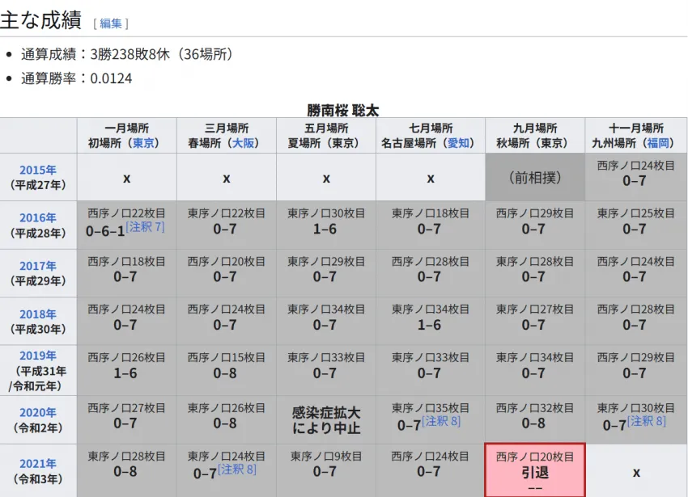688x497 pixels.
Task: Click the 西序ノ口15枚目 rank text
Action: click(x=227, y=358)
